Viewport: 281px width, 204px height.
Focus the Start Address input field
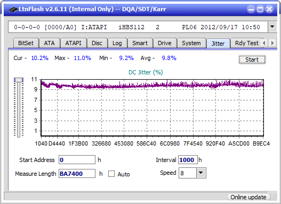77,160
